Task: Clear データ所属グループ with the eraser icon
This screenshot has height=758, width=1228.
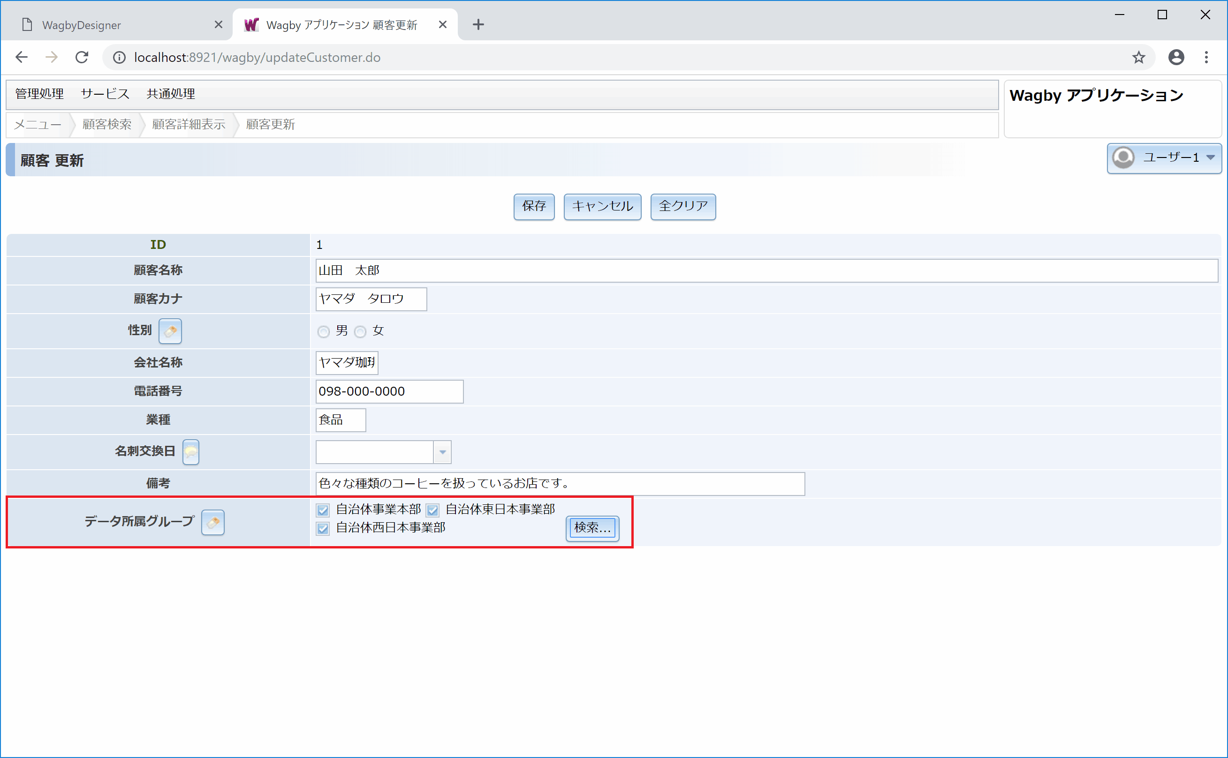Action: (x=212, y=522)
